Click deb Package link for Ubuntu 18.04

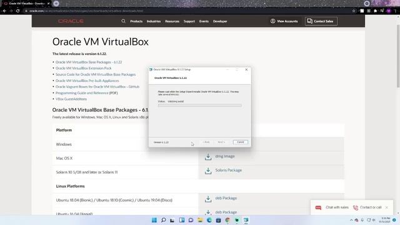pos(226,198)
